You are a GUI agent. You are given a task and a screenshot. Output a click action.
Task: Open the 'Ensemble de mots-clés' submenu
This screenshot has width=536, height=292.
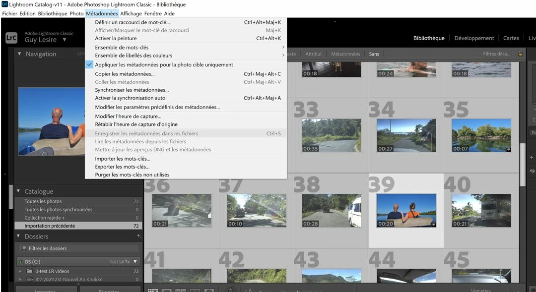click(186, 47)
